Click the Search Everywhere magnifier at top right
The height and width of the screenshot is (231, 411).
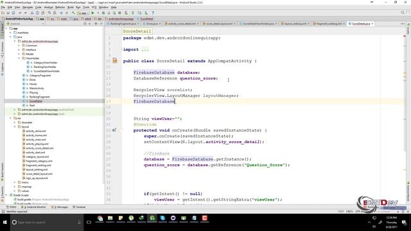[x=403, y=13]
